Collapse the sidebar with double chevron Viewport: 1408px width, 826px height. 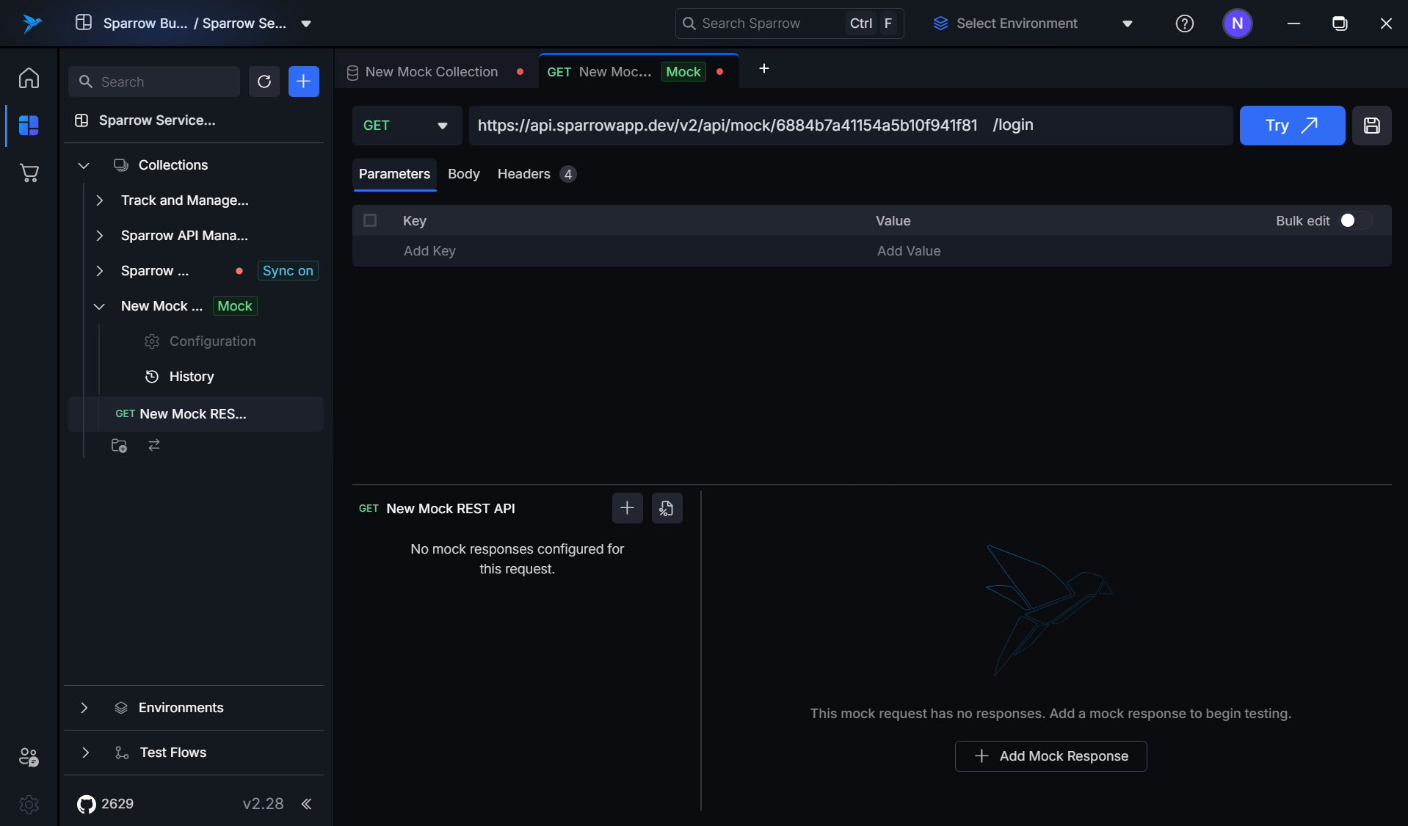point(307,804)
